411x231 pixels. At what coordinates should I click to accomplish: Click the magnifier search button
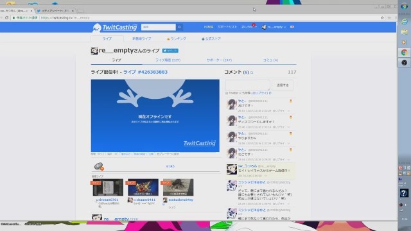[x=179, y=27]
